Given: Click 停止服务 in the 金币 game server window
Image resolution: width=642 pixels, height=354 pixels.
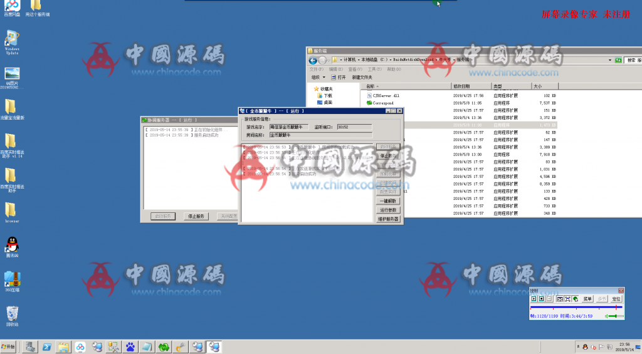Looking at the screenshot, I should coord(387,156).
